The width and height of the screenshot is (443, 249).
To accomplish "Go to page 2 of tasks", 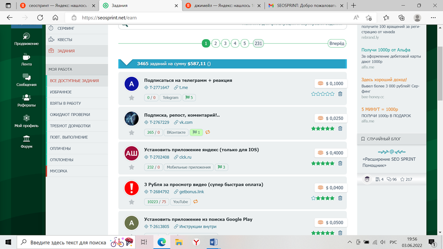I will click(x=215, y=44).
